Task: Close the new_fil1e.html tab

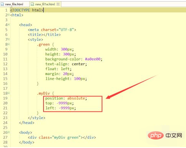Action: 58,4
